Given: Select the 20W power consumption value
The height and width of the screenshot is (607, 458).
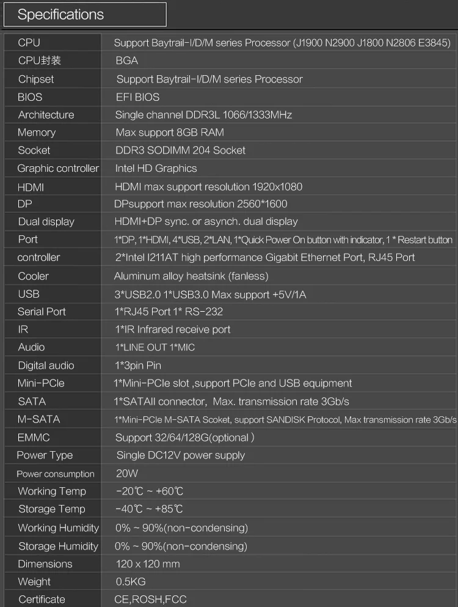Looking at the screenshot, I should 127,474.
